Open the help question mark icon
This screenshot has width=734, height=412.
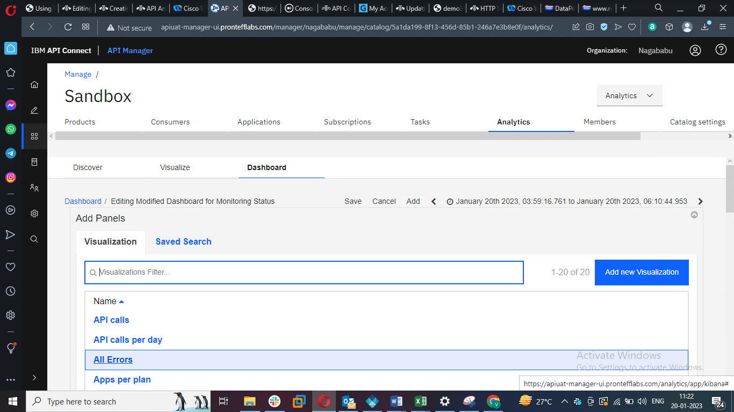pos(721,50)
